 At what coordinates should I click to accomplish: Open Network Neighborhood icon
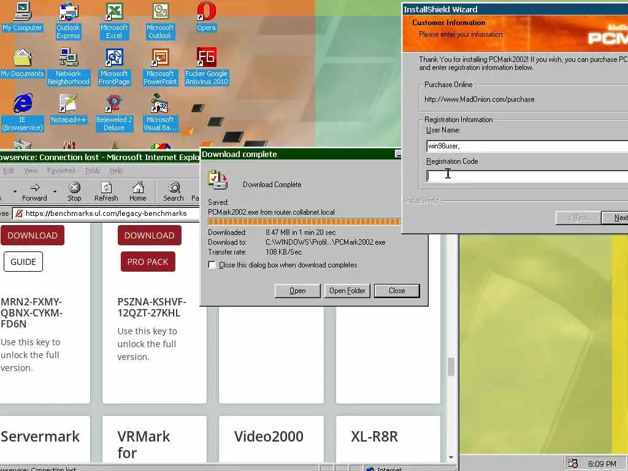pos(69,66)
